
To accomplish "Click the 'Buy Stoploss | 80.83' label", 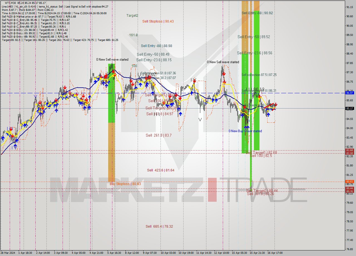I will click(x=125, y=184).
